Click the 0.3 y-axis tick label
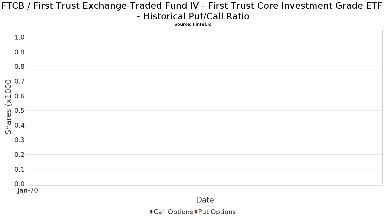 click(x=20, y=140)
